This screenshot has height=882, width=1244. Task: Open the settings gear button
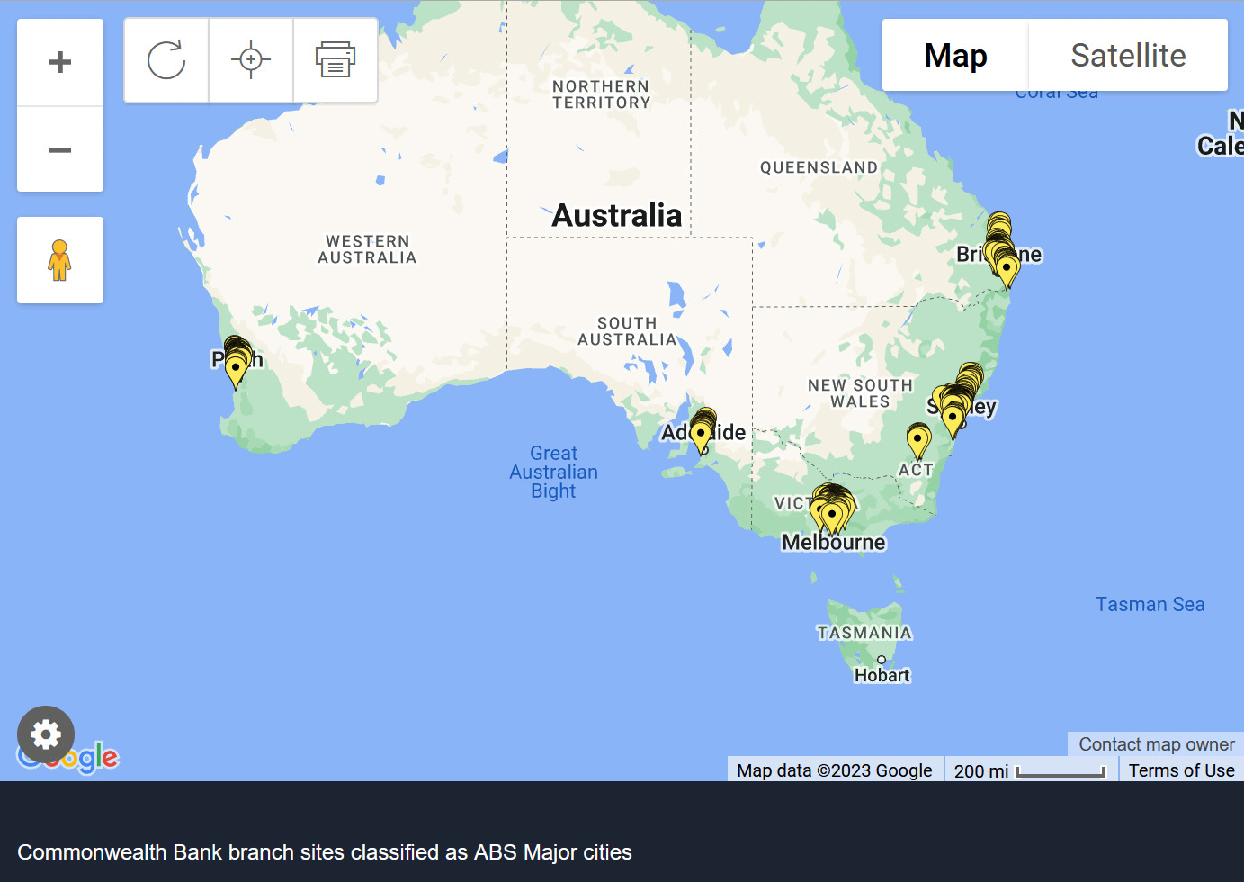click(46, 734)
